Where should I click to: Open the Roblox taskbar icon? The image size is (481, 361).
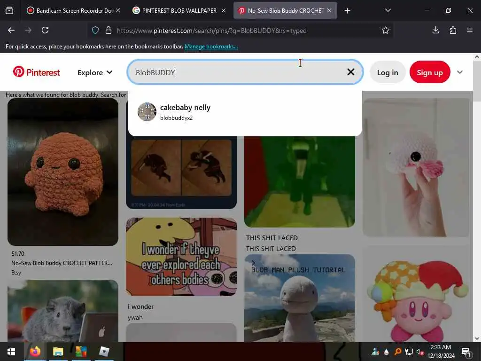click(x=104, y=352)
